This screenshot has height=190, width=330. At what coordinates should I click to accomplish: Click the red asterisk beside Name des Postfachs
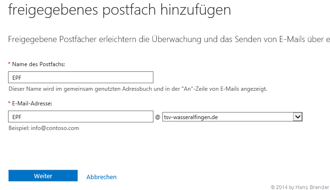pyautogui.click(x=9, y=63)
